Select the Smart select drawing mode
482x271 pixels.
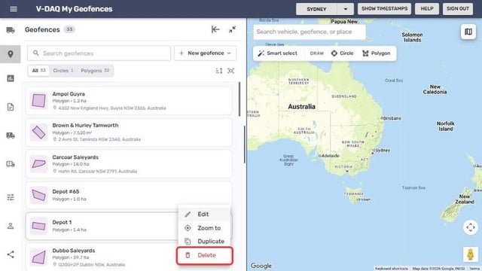coord(278,53)
